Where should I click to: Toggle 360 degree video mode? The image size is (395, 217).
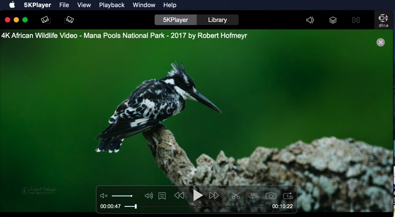(x=254, y=196)
